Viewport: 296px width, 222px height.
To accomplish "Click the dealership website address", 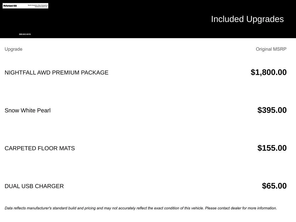I will (x=41, y=7).
